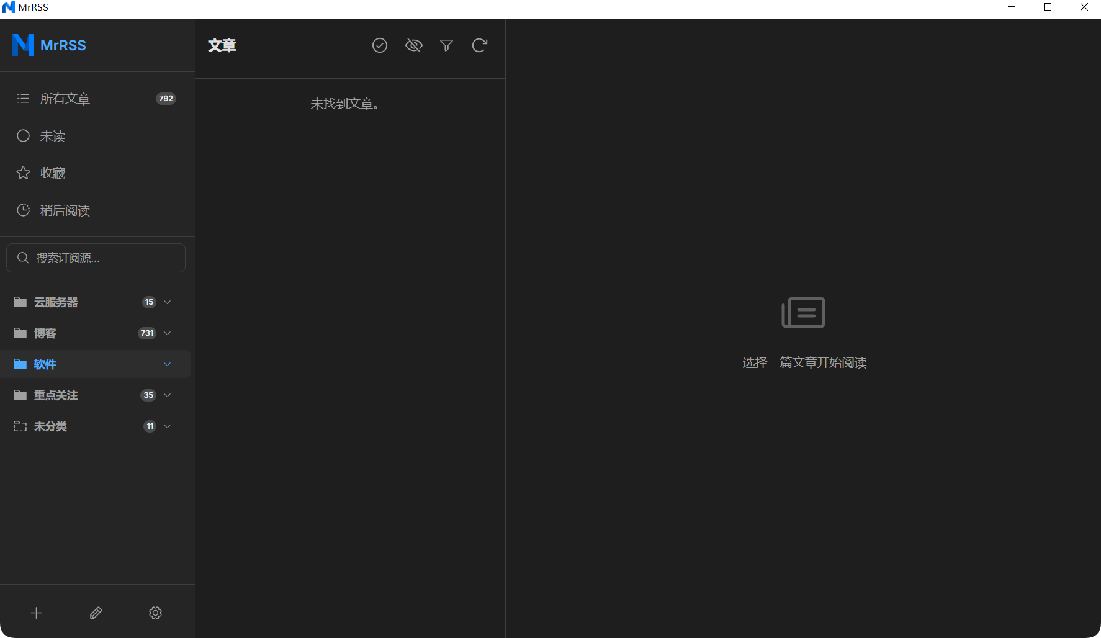This screenshot has width=1101, height=638.
Task: Expand the 云服务器 folder chevron
Action: pyautogui.click(x=166, y=302)
